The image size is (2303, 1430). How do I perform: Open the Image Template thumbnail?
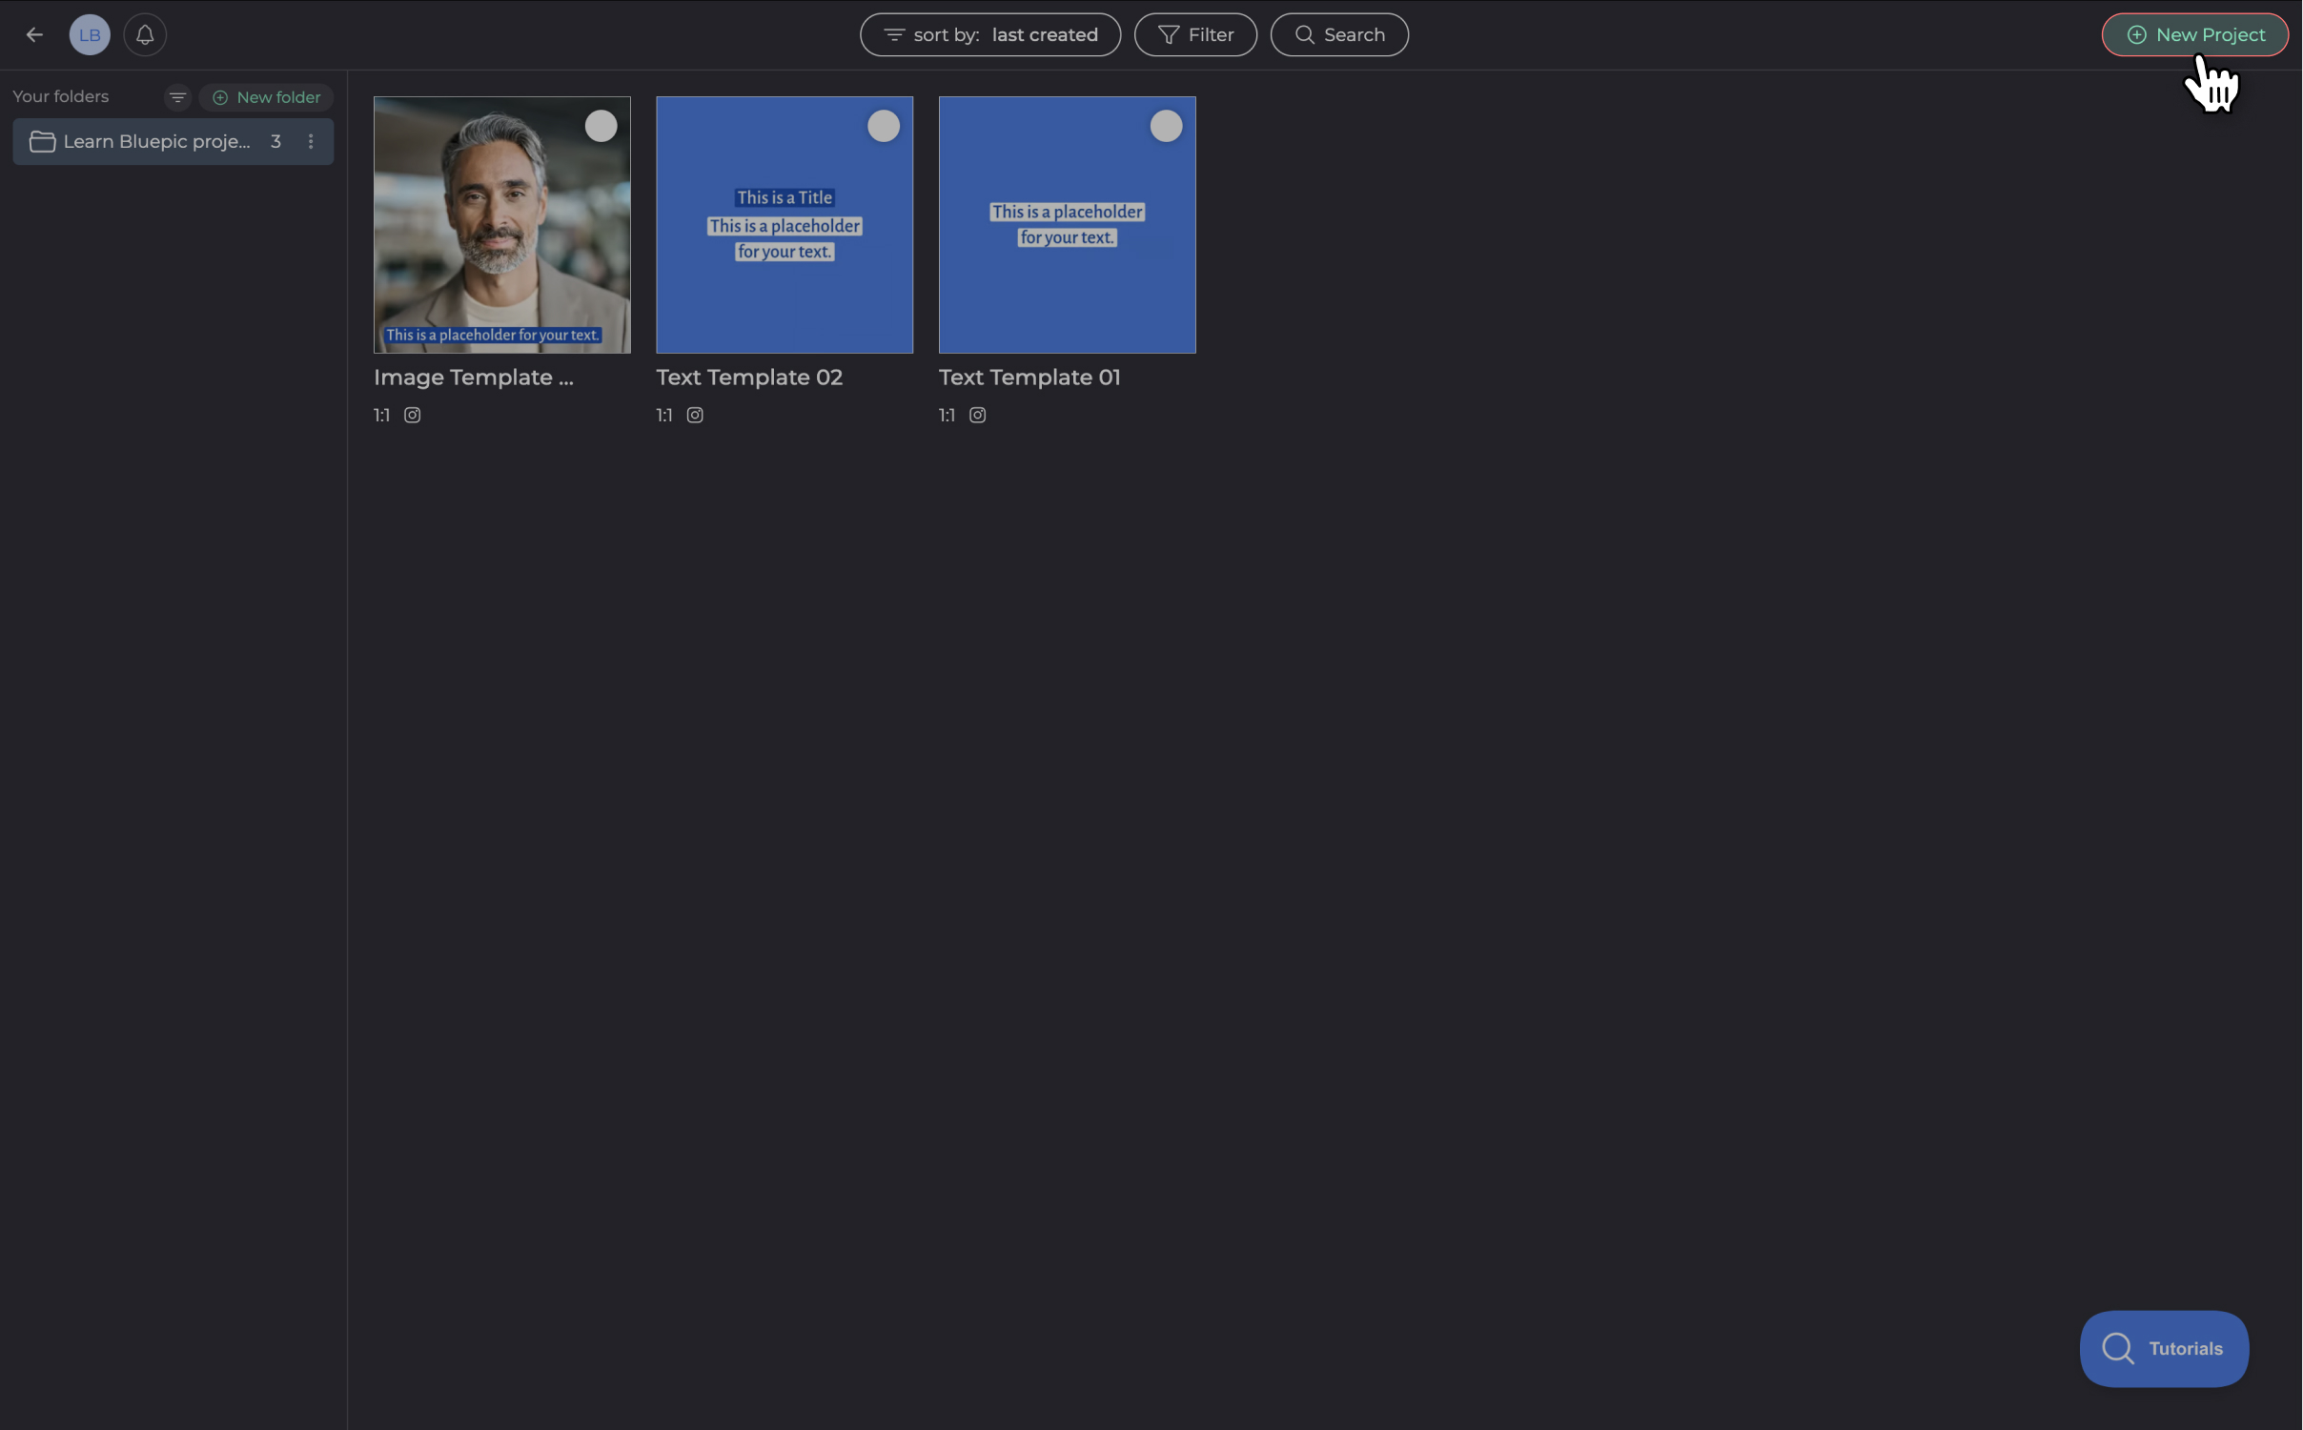(502, 225)
